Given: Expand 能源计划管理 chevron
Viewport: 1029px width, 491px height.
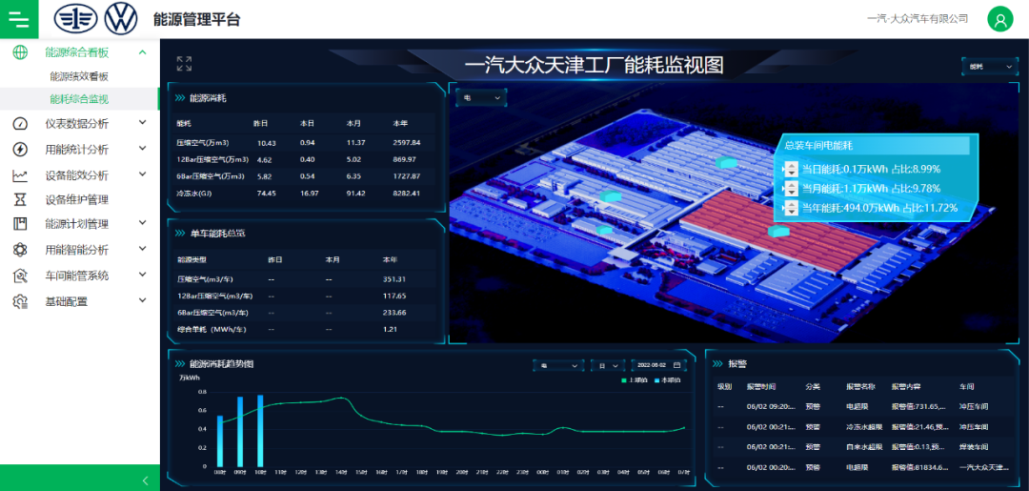Looking at the screenshot, I should [143, 223].
